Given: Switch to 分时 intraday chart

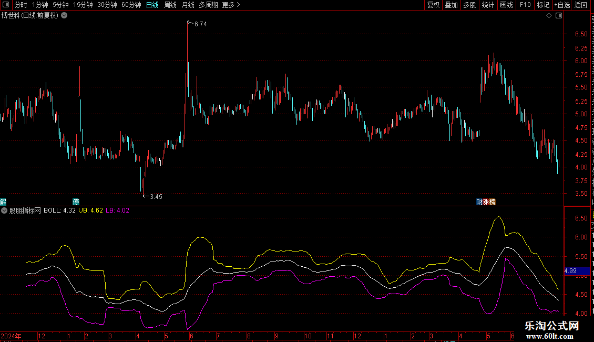Looking at the screenshot, I should point(21,5).
